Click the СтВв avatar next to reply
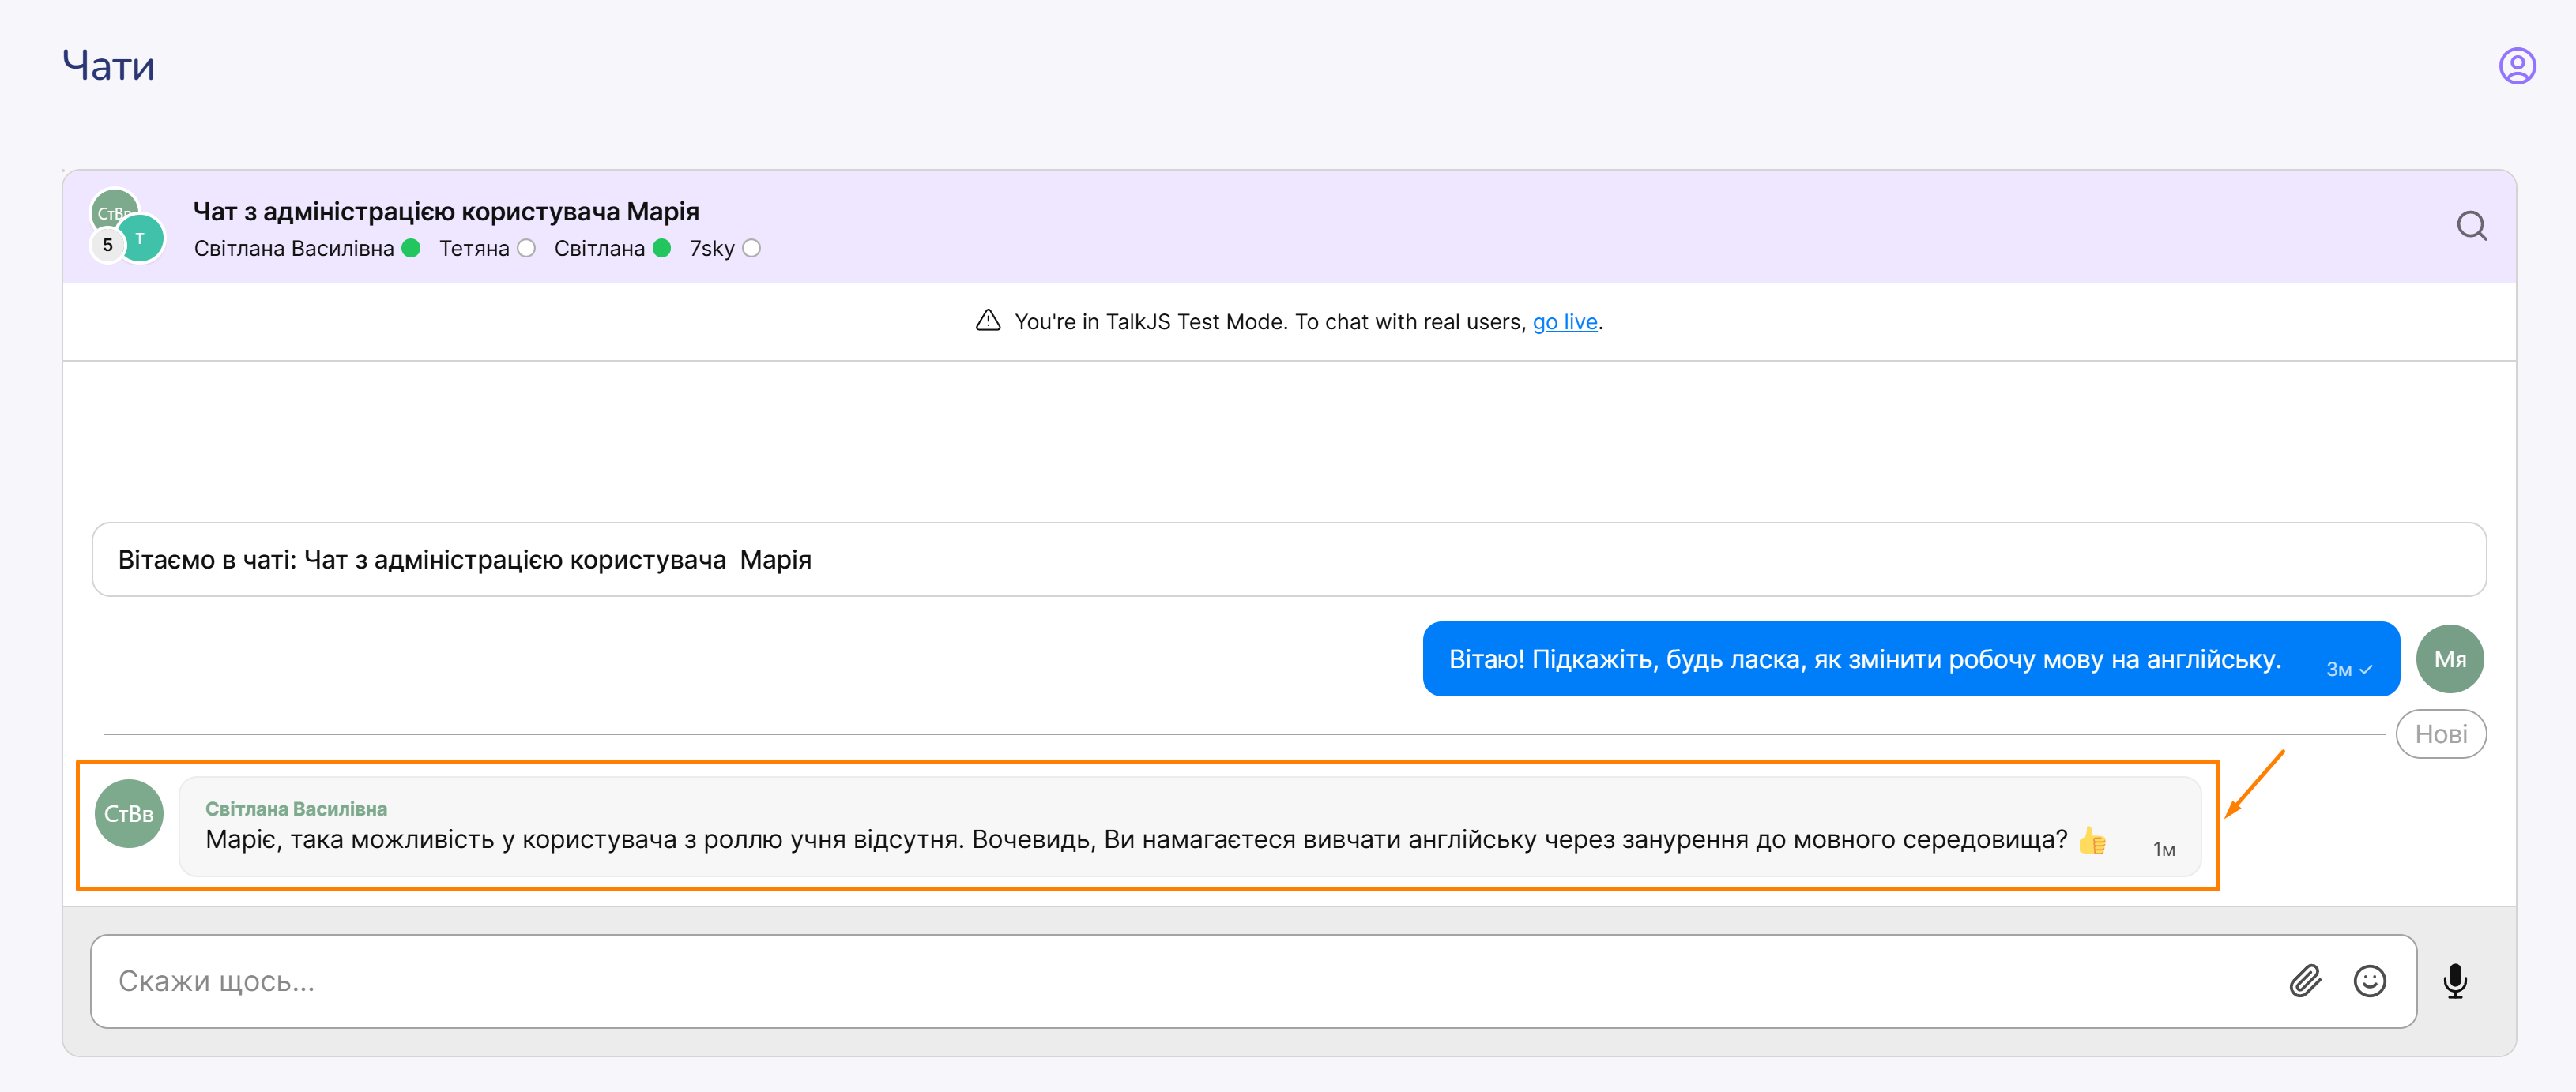Image resolution: width=2576 pixels, height=1092 pixels. 129,813
